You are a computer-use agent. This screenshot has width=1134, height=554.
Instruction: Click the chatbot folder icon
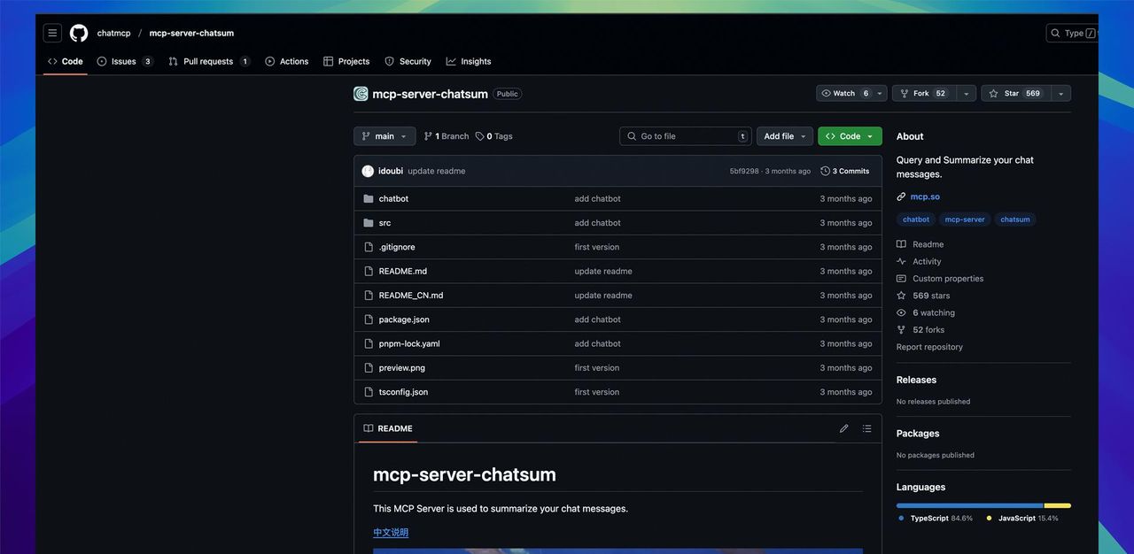[x=369, y=199]
